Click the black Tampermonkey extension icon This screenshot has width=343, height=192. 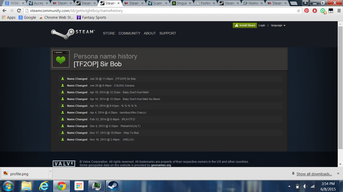pyautogui.click(x=331, y=11)
